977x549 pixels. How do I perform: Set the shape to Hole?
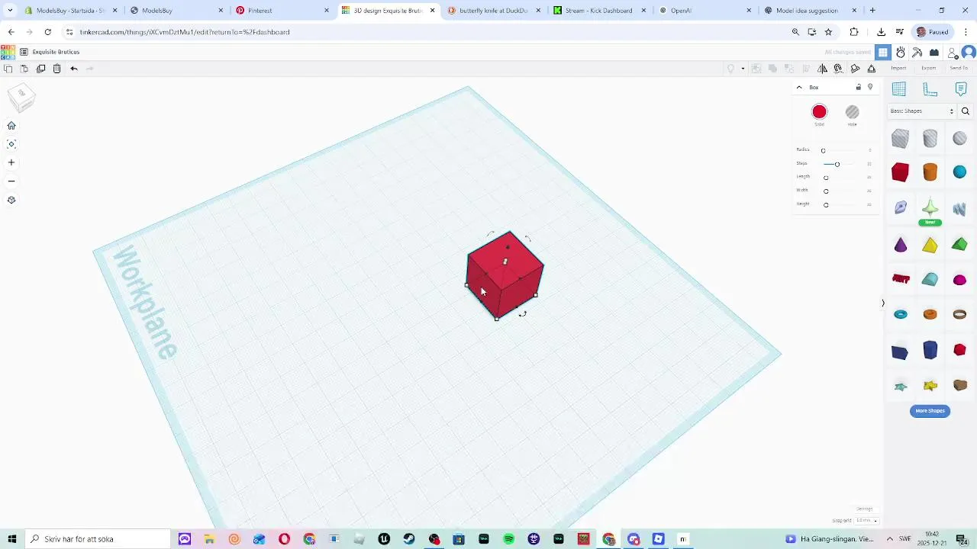pyautogui.click(x=852, y=112)
